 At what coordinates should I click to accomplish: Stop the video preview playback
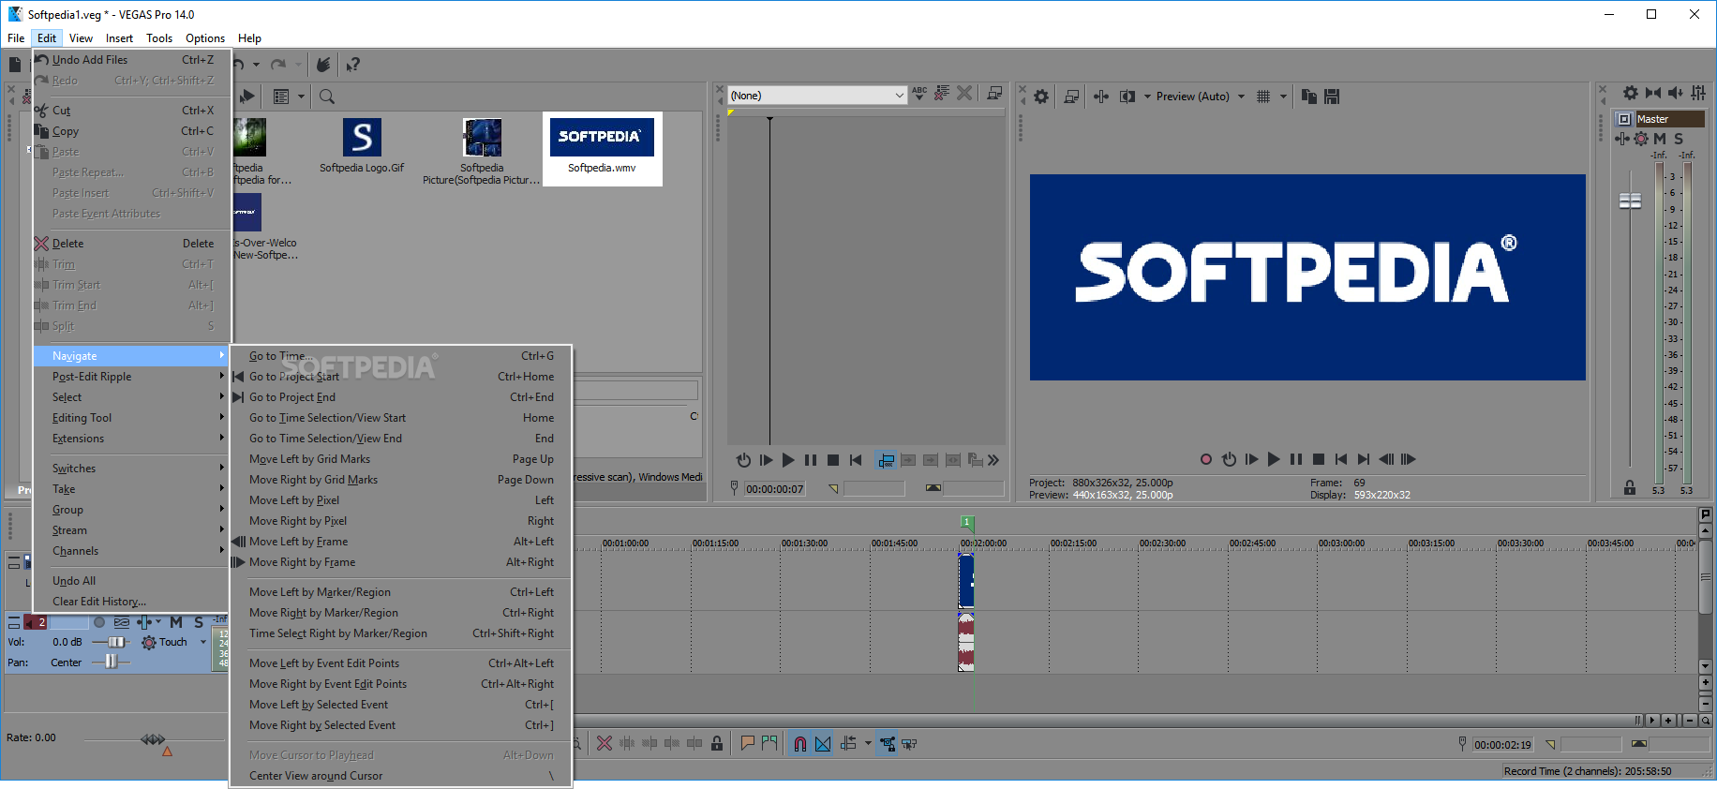coord(1319,459)
